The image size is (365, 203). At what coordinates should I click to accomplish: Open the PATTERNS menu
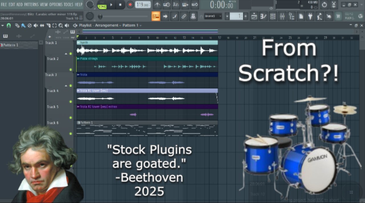31,5
